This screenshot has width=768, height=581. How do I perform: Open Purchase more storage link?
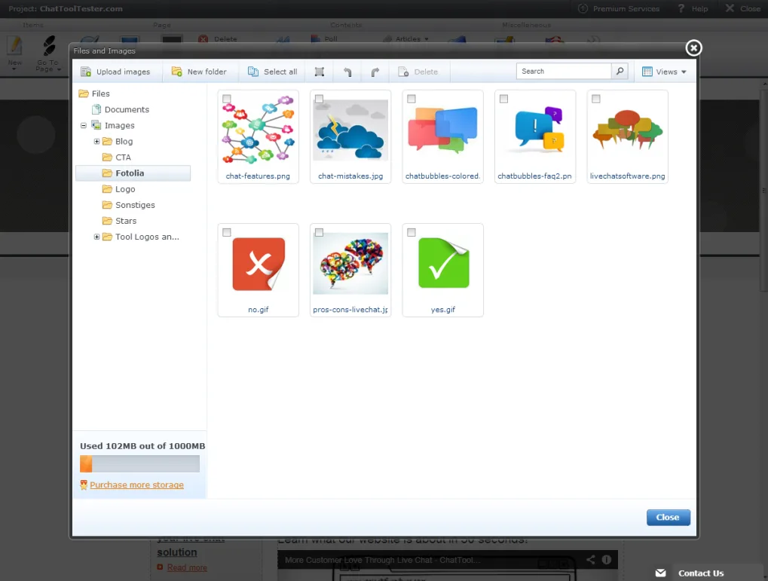coord(136,485)
